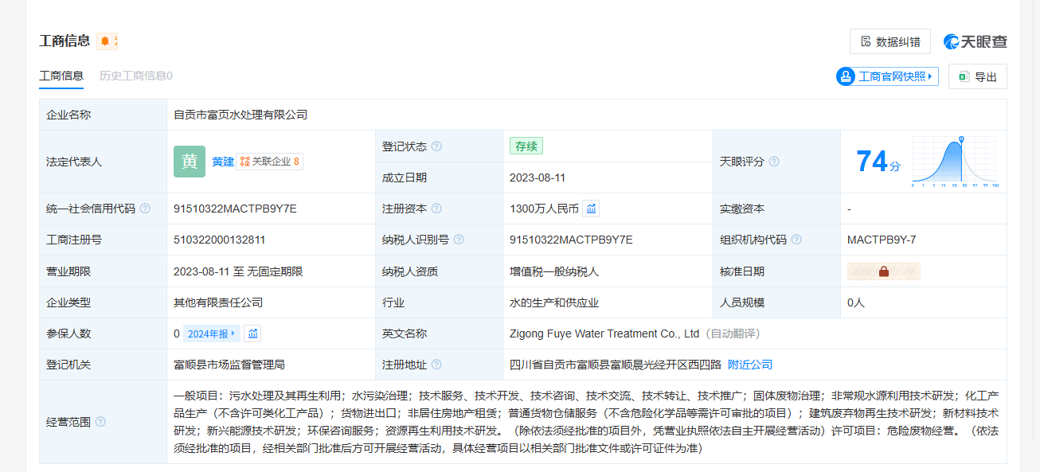Viewport: 1040px width, 472px height.
Task: Select 组织机构代码 value MACTPB9Y-7
Action: tap(882, 240)
